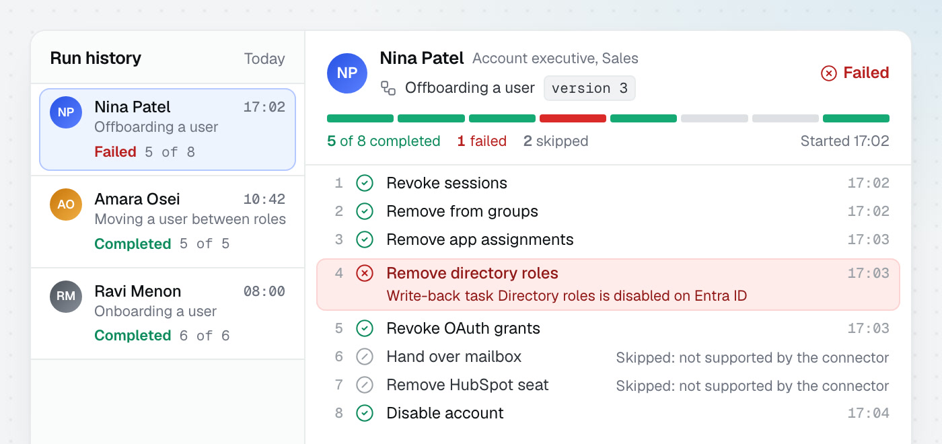Select the failed Remove directory roles step
The width and height of the screenshot is (942, 444).
[608, 285]
